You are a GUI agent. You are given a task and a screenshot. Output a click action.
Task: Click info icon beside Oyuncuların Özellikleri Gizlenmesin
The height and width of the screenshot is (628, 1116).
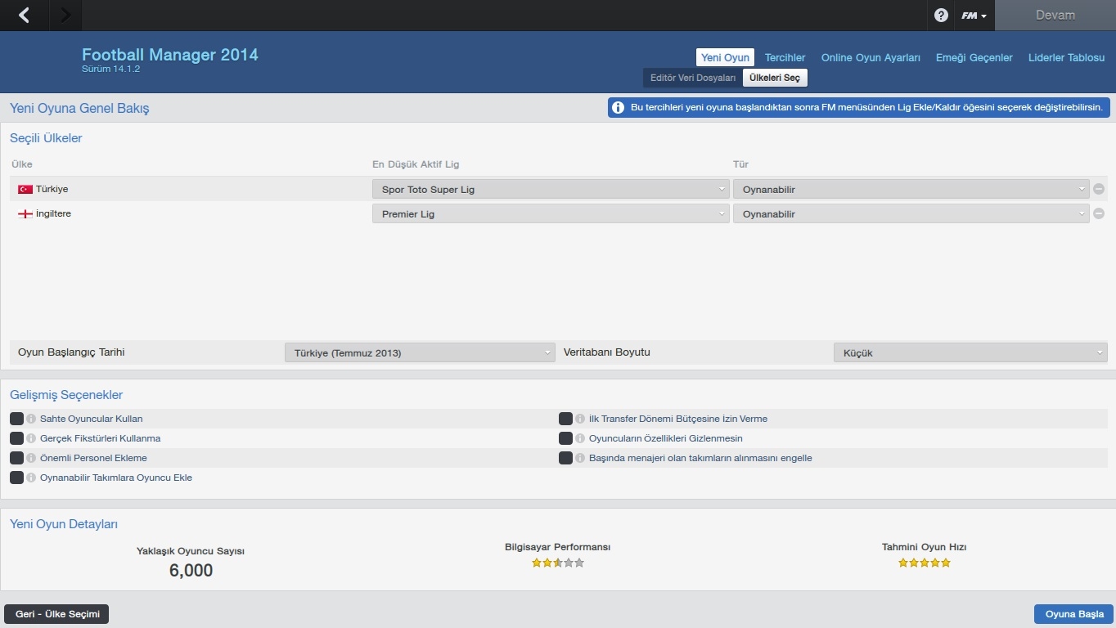click(581, 438)
